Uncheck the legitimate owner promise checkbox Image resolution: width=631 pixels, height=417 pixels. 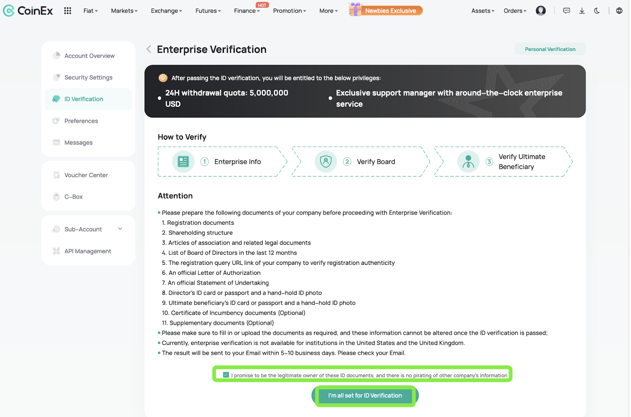pos(226,375)
